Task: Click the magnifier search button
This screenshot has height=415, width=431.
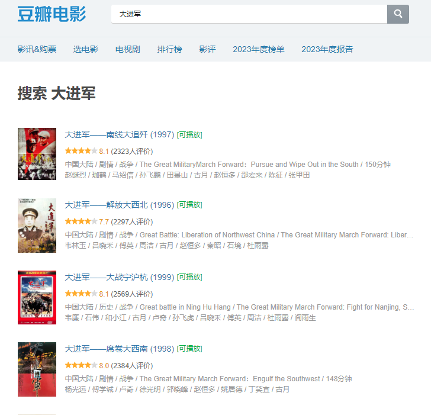Action: [x=398, y=14]
